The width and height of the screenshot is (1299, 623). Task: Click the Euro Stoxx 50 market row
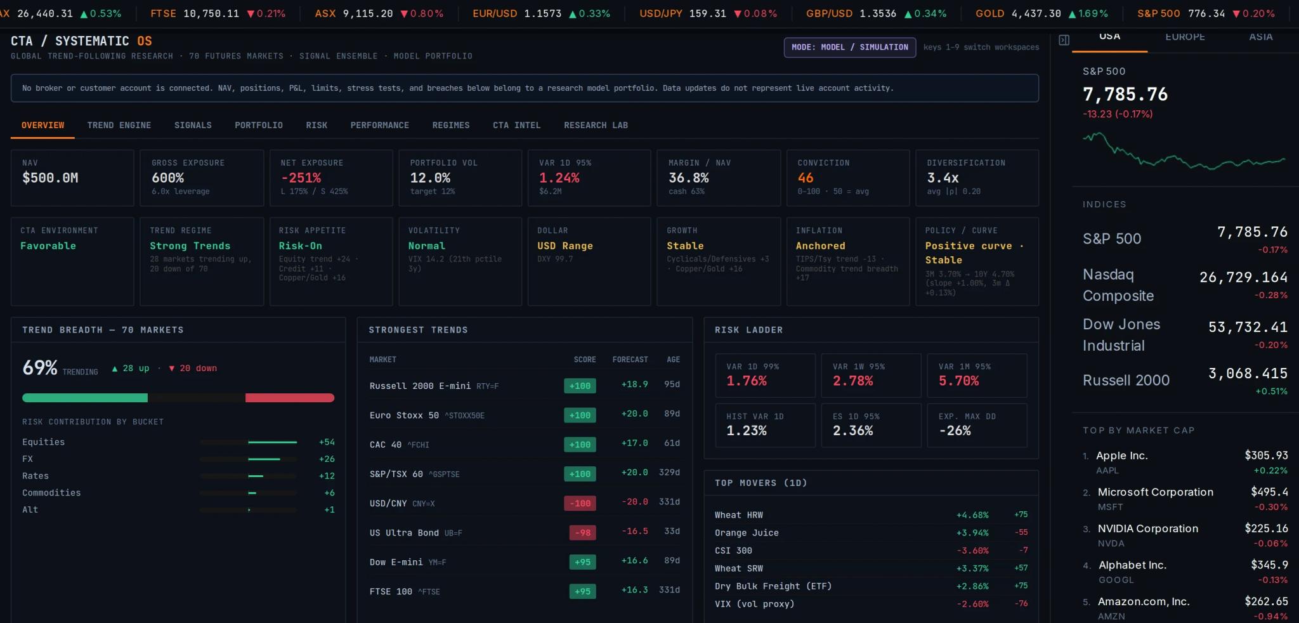(x=525, y=415)
